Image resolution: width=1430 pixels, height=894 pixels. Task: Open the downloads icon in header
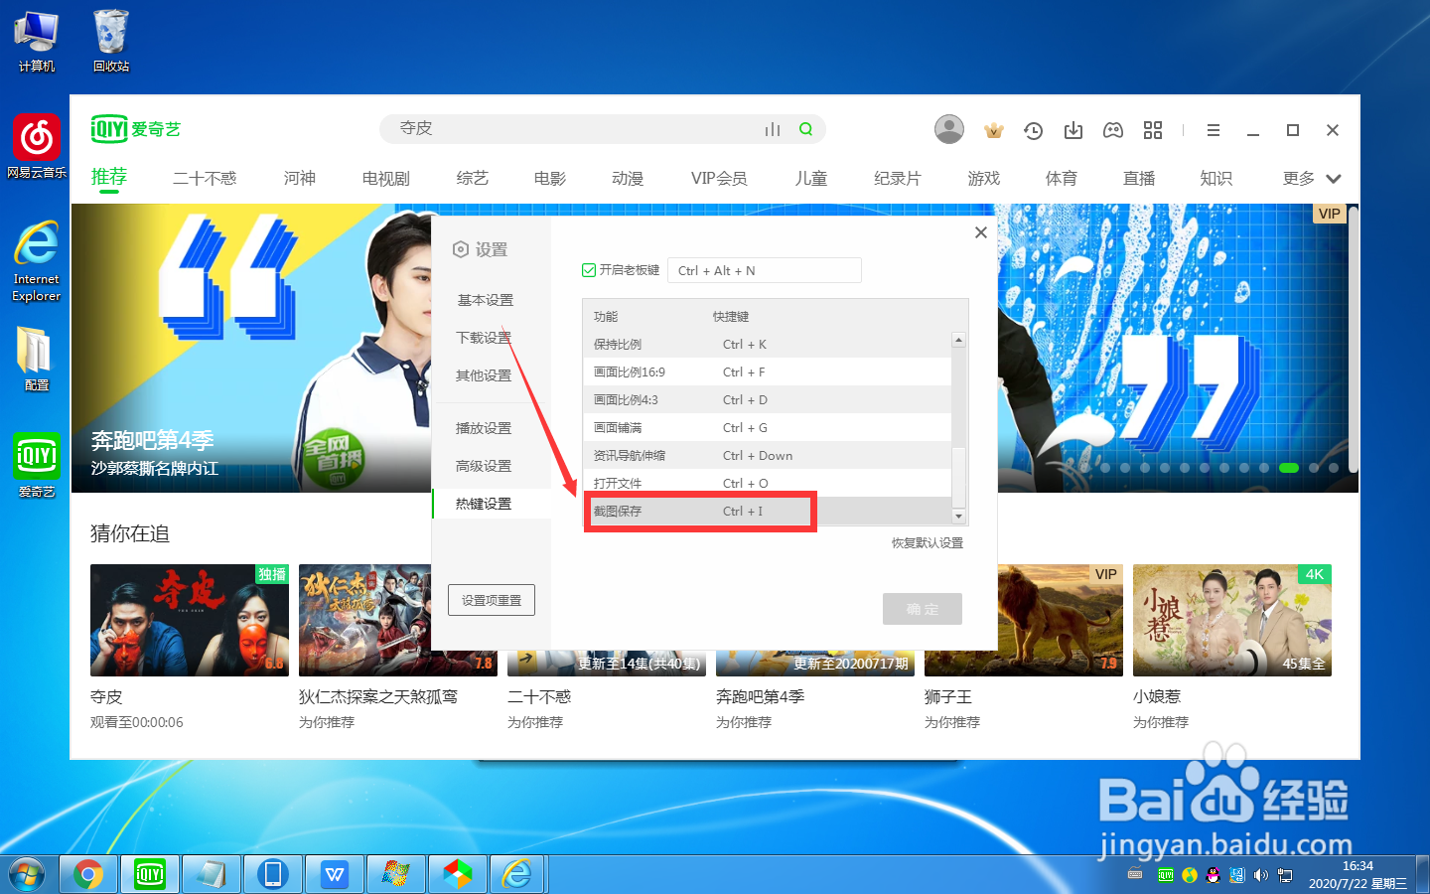1073,130
